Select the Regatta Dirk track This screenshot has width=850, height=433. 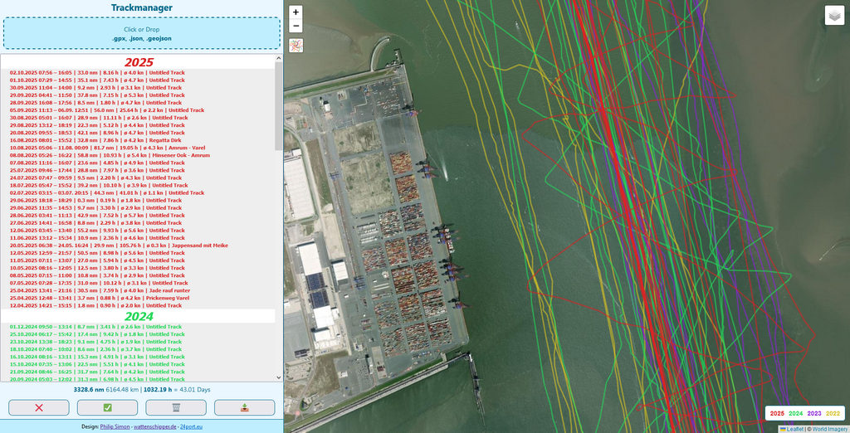[139, 140]
